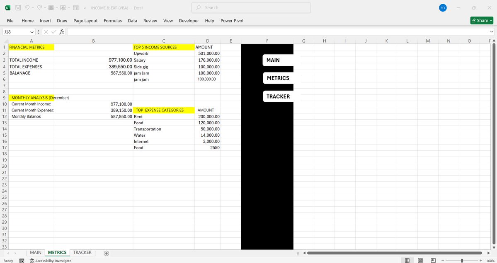The image size is (497, 263).
Task: Switch to the MAIN sheet tab
Action: (x=36, y=253)
